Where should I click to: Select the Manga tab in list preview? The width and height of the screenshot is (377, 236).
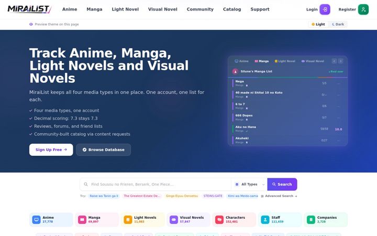[262, 61]
